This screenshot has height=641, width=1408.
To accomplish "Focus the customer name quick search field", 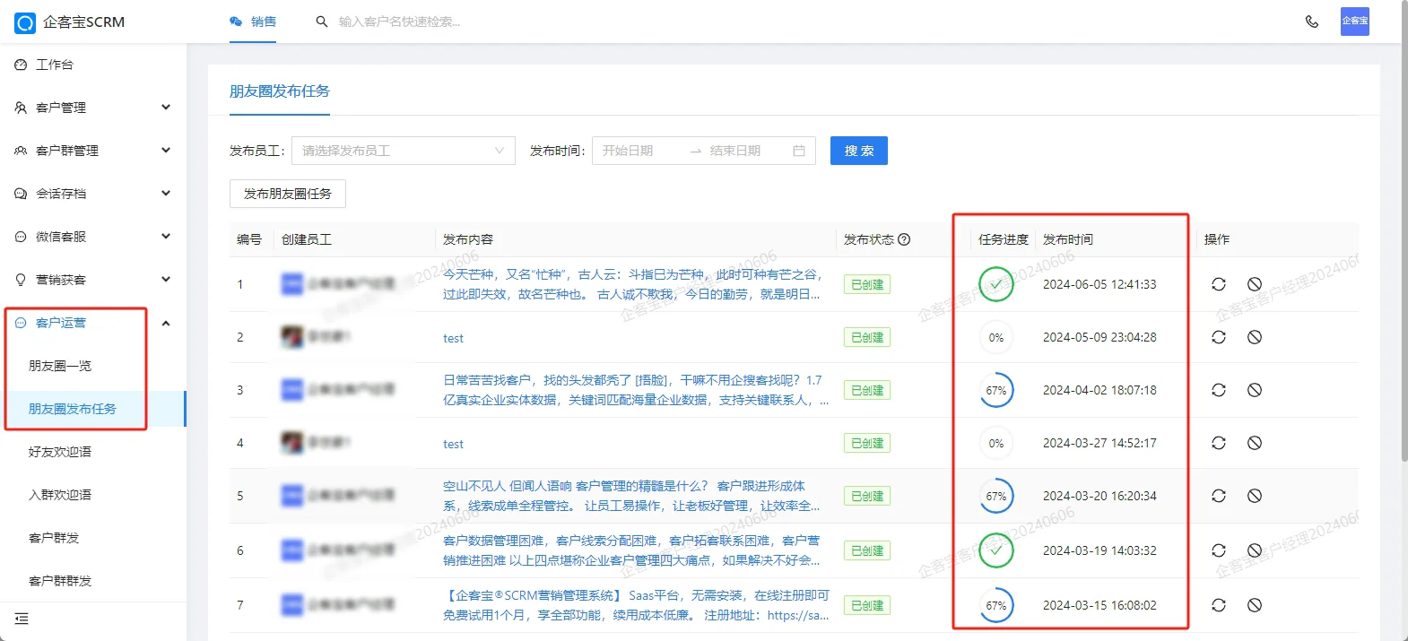I will click(x=399, y=22).
